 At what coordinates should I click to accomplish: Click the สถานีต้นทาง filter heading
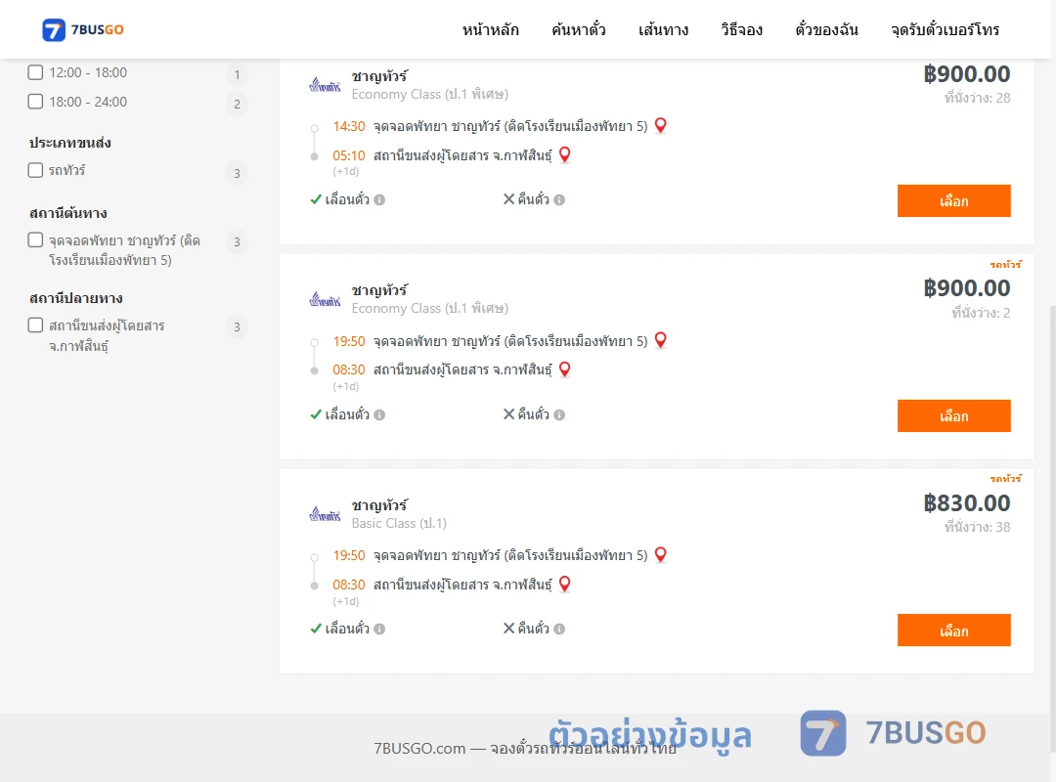coord(68,213)
